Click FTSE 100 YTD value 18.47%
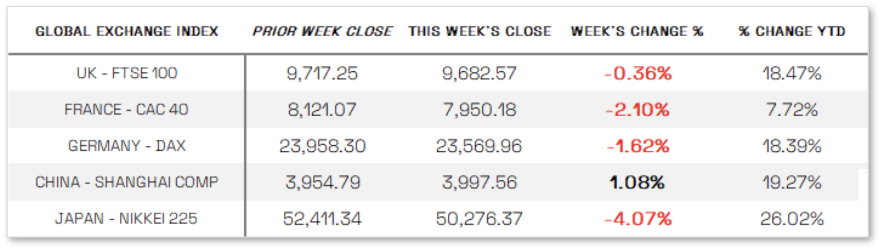Image resolution: width=881 pixels, height=251 pixels. (792, 73)
